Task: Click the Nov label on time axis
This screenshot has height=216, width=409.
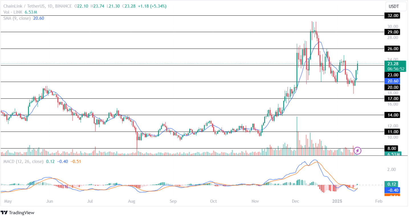Action: point(255,201)
